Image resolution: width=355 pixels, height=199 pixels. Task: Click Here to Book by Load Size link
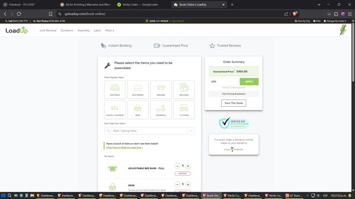124,148
